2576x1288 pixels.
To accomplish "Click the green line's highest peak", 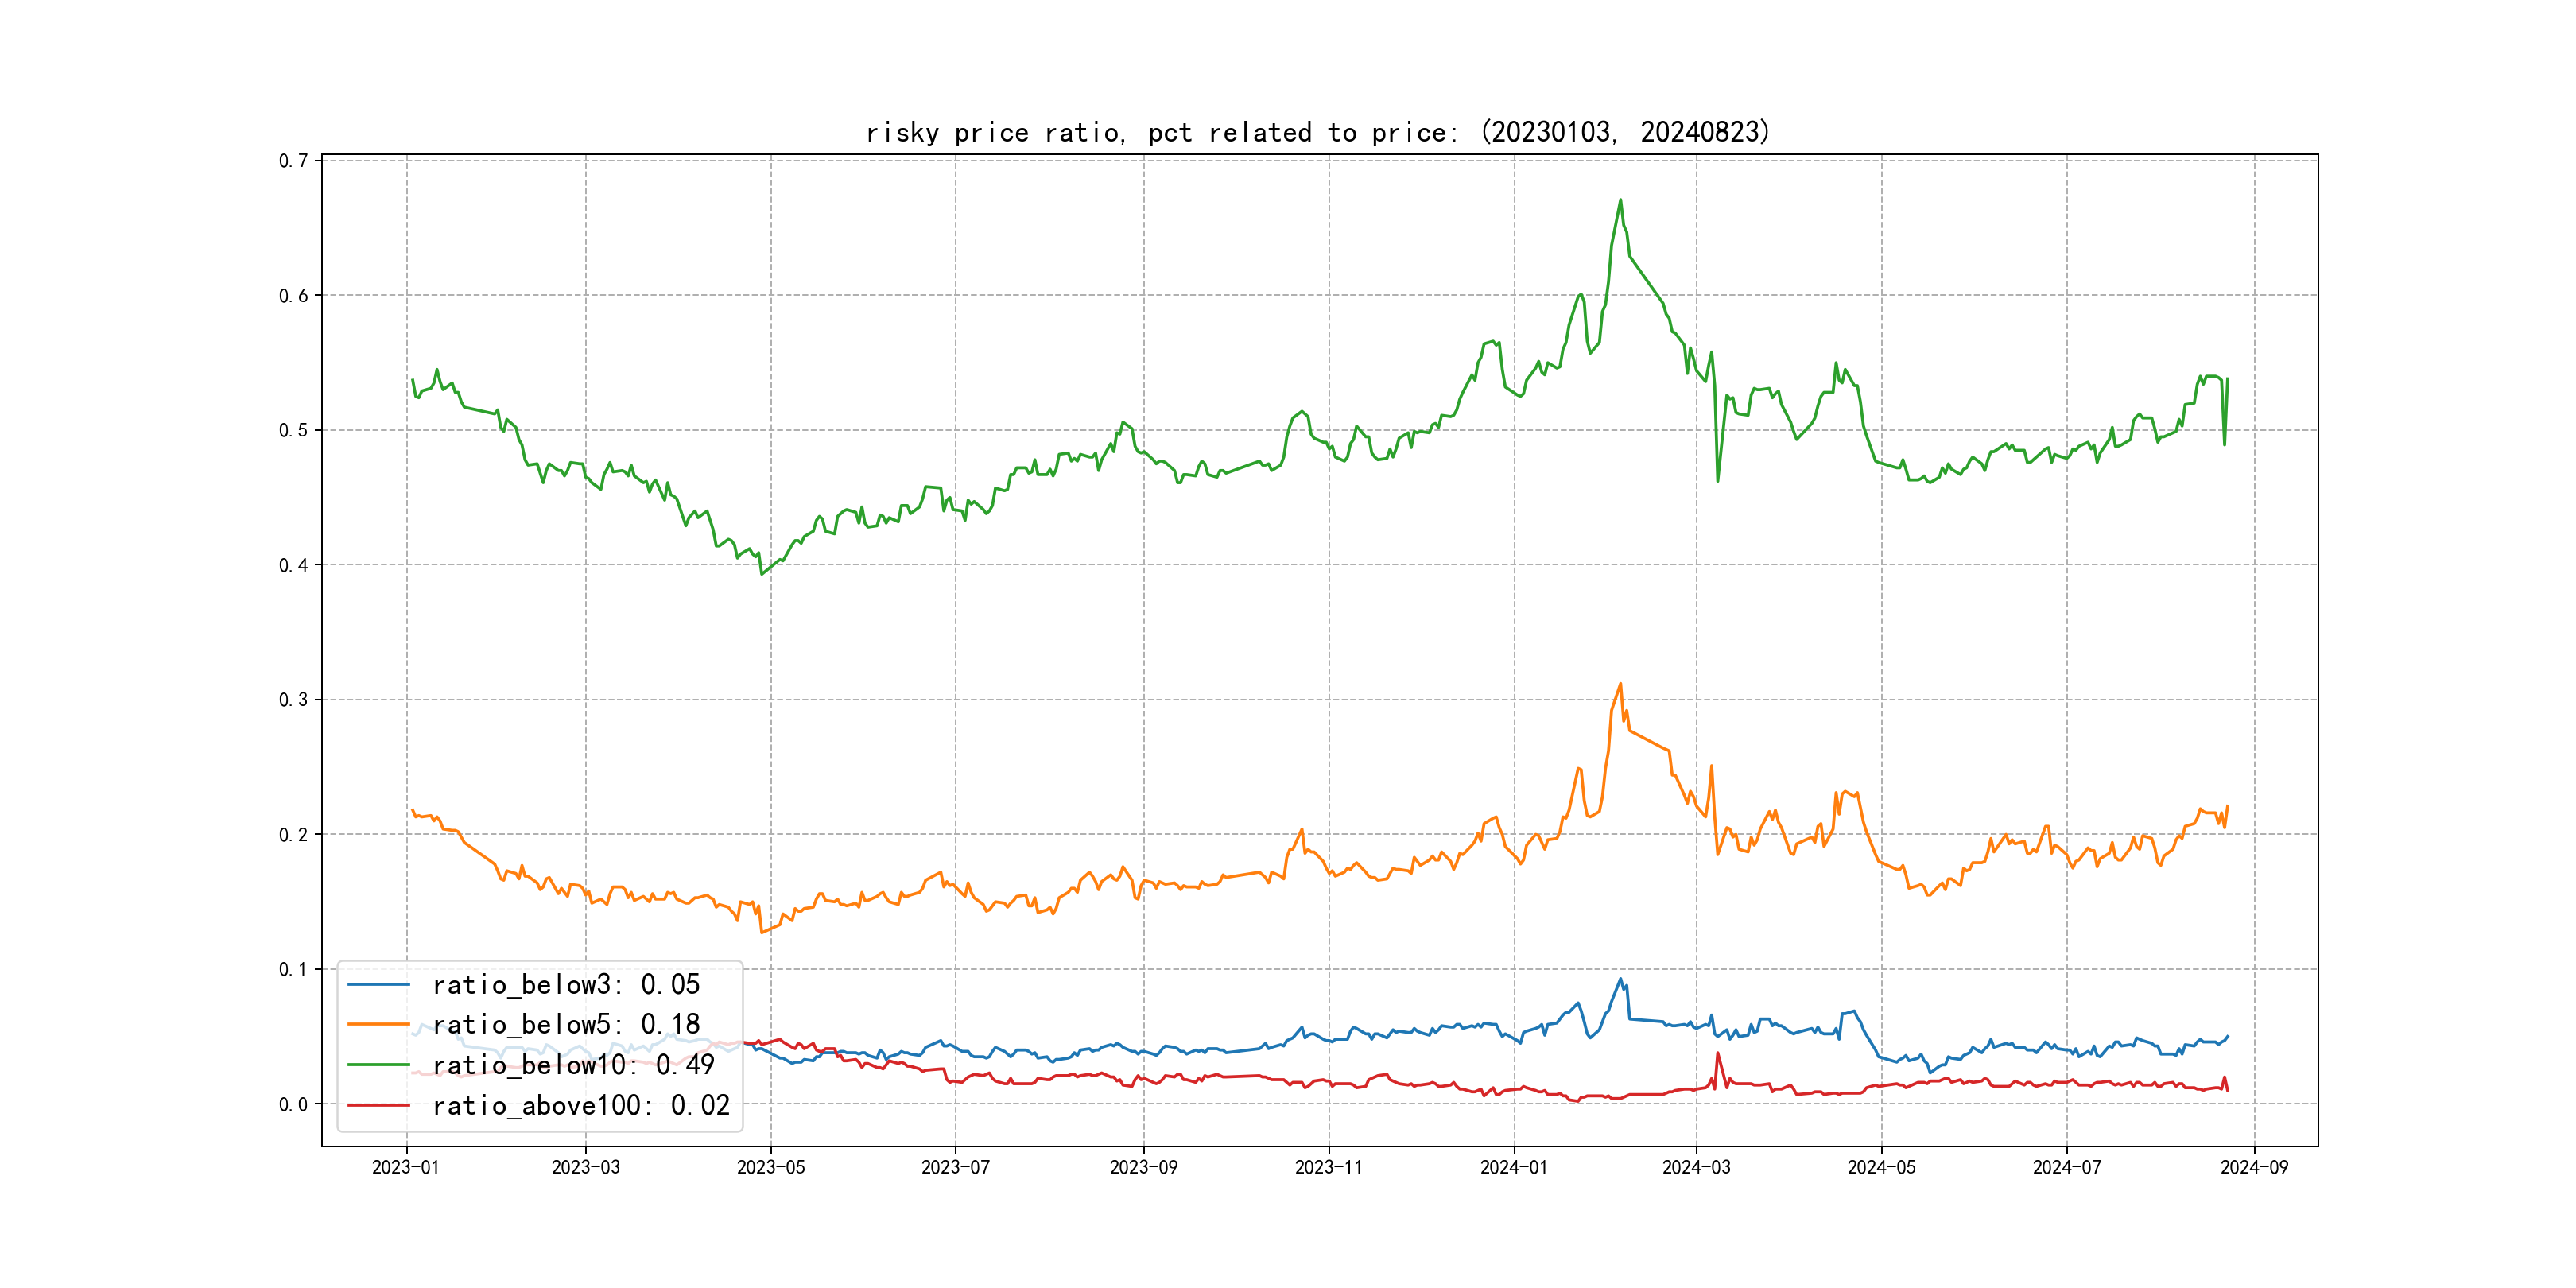I will 1620,200.
